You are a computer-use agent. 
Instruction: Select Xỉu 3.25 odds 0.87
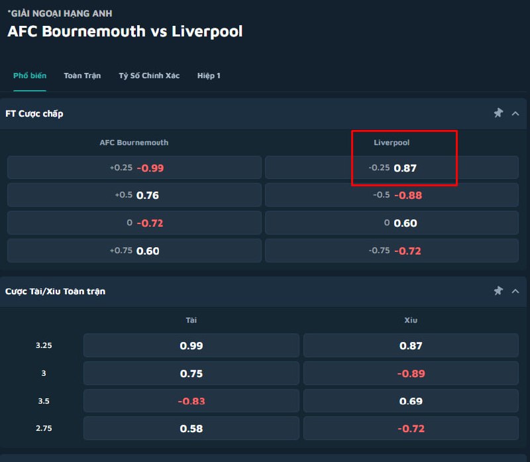pyautogui.click(x=411, y=345)
